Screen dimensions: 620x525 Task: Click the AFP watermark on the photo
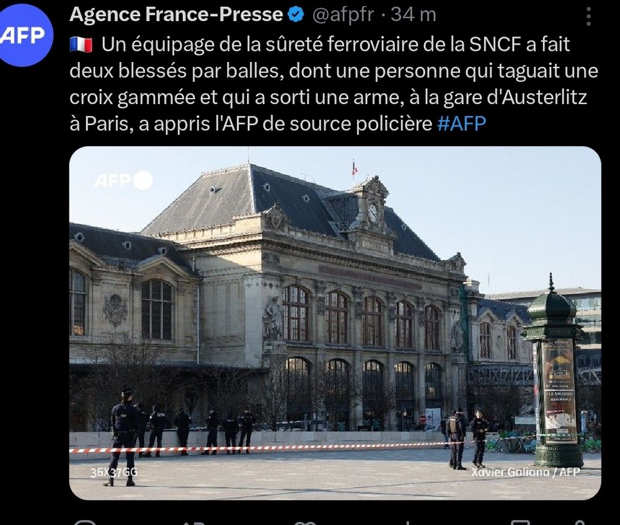(x=123, y=180)
